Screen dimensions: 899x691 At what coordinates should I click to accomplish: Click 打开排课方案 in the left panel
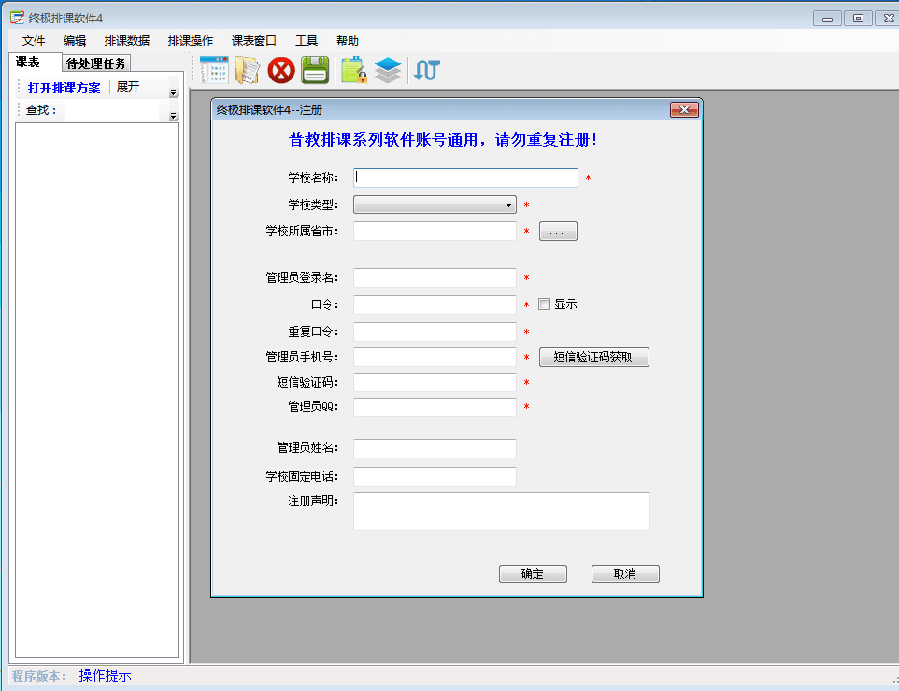coord(64,88)
